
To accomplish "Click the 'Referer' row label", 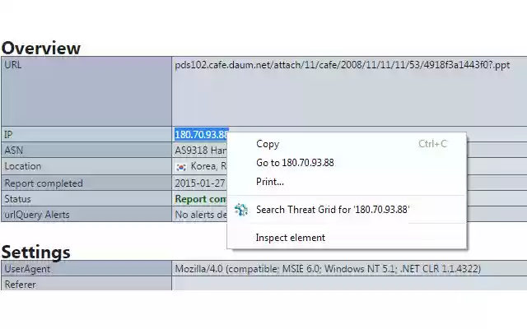I will click(20, 285).
